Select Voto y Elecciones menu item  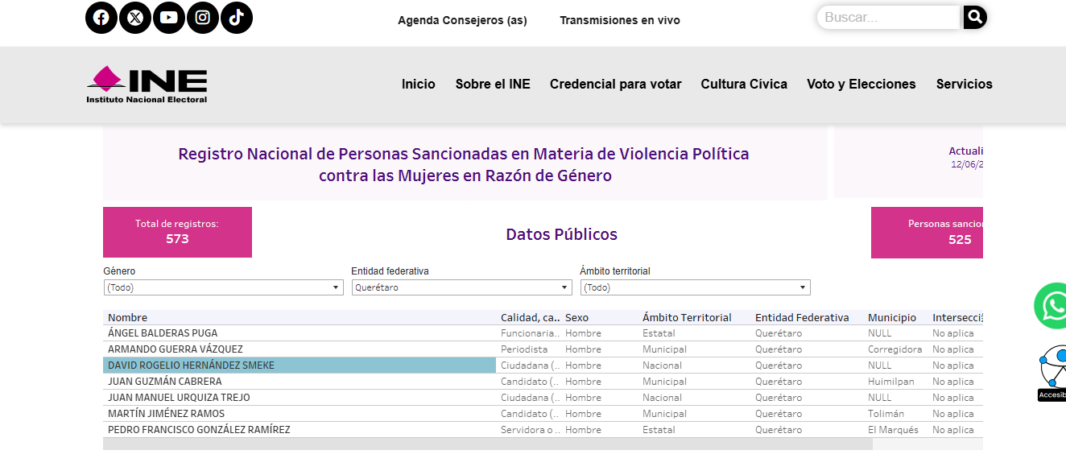(861, 85)
